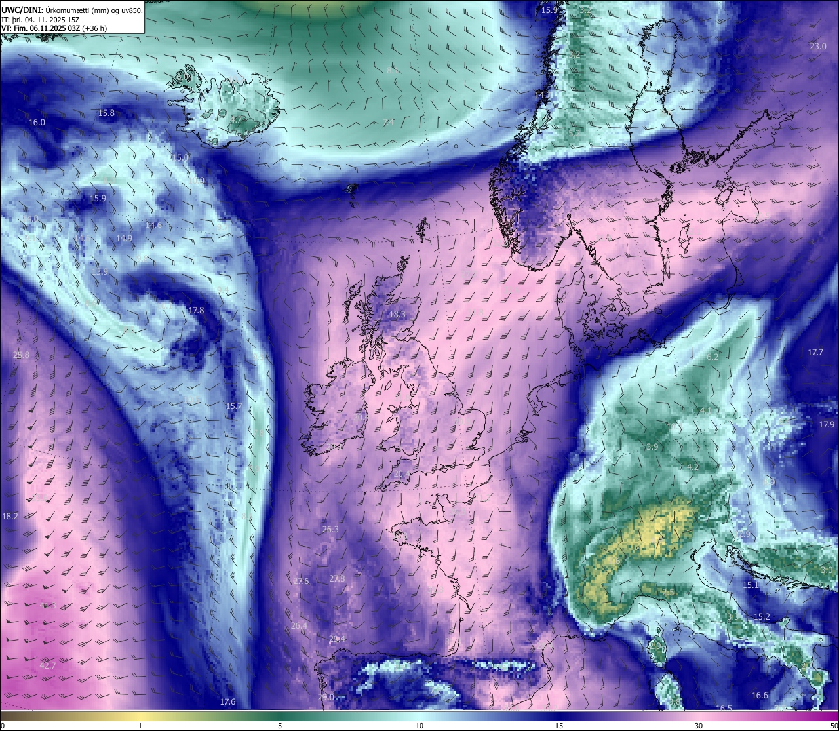This screenshot has width=839, height=731.
Task: Click the 15.1 value over the Adriatic
Action: [x=751, y=585]
